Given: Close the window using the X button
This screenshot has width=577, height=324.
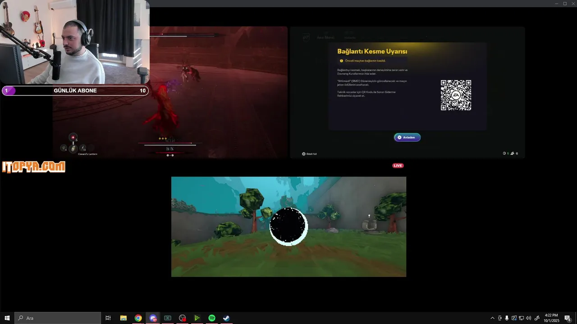Looking at the screenshot, I should coord(573,4).
